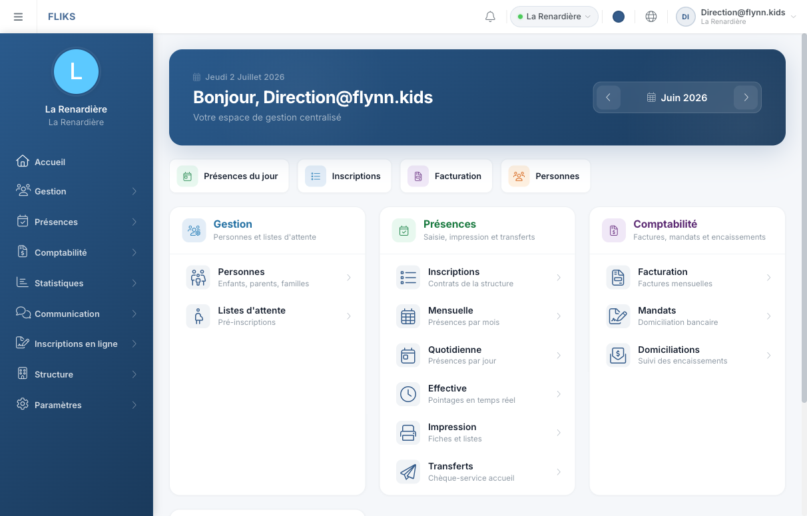Click the Transferts paper plane icon
This screenshot has height=516, width=807.
click(x=408, y=472)
